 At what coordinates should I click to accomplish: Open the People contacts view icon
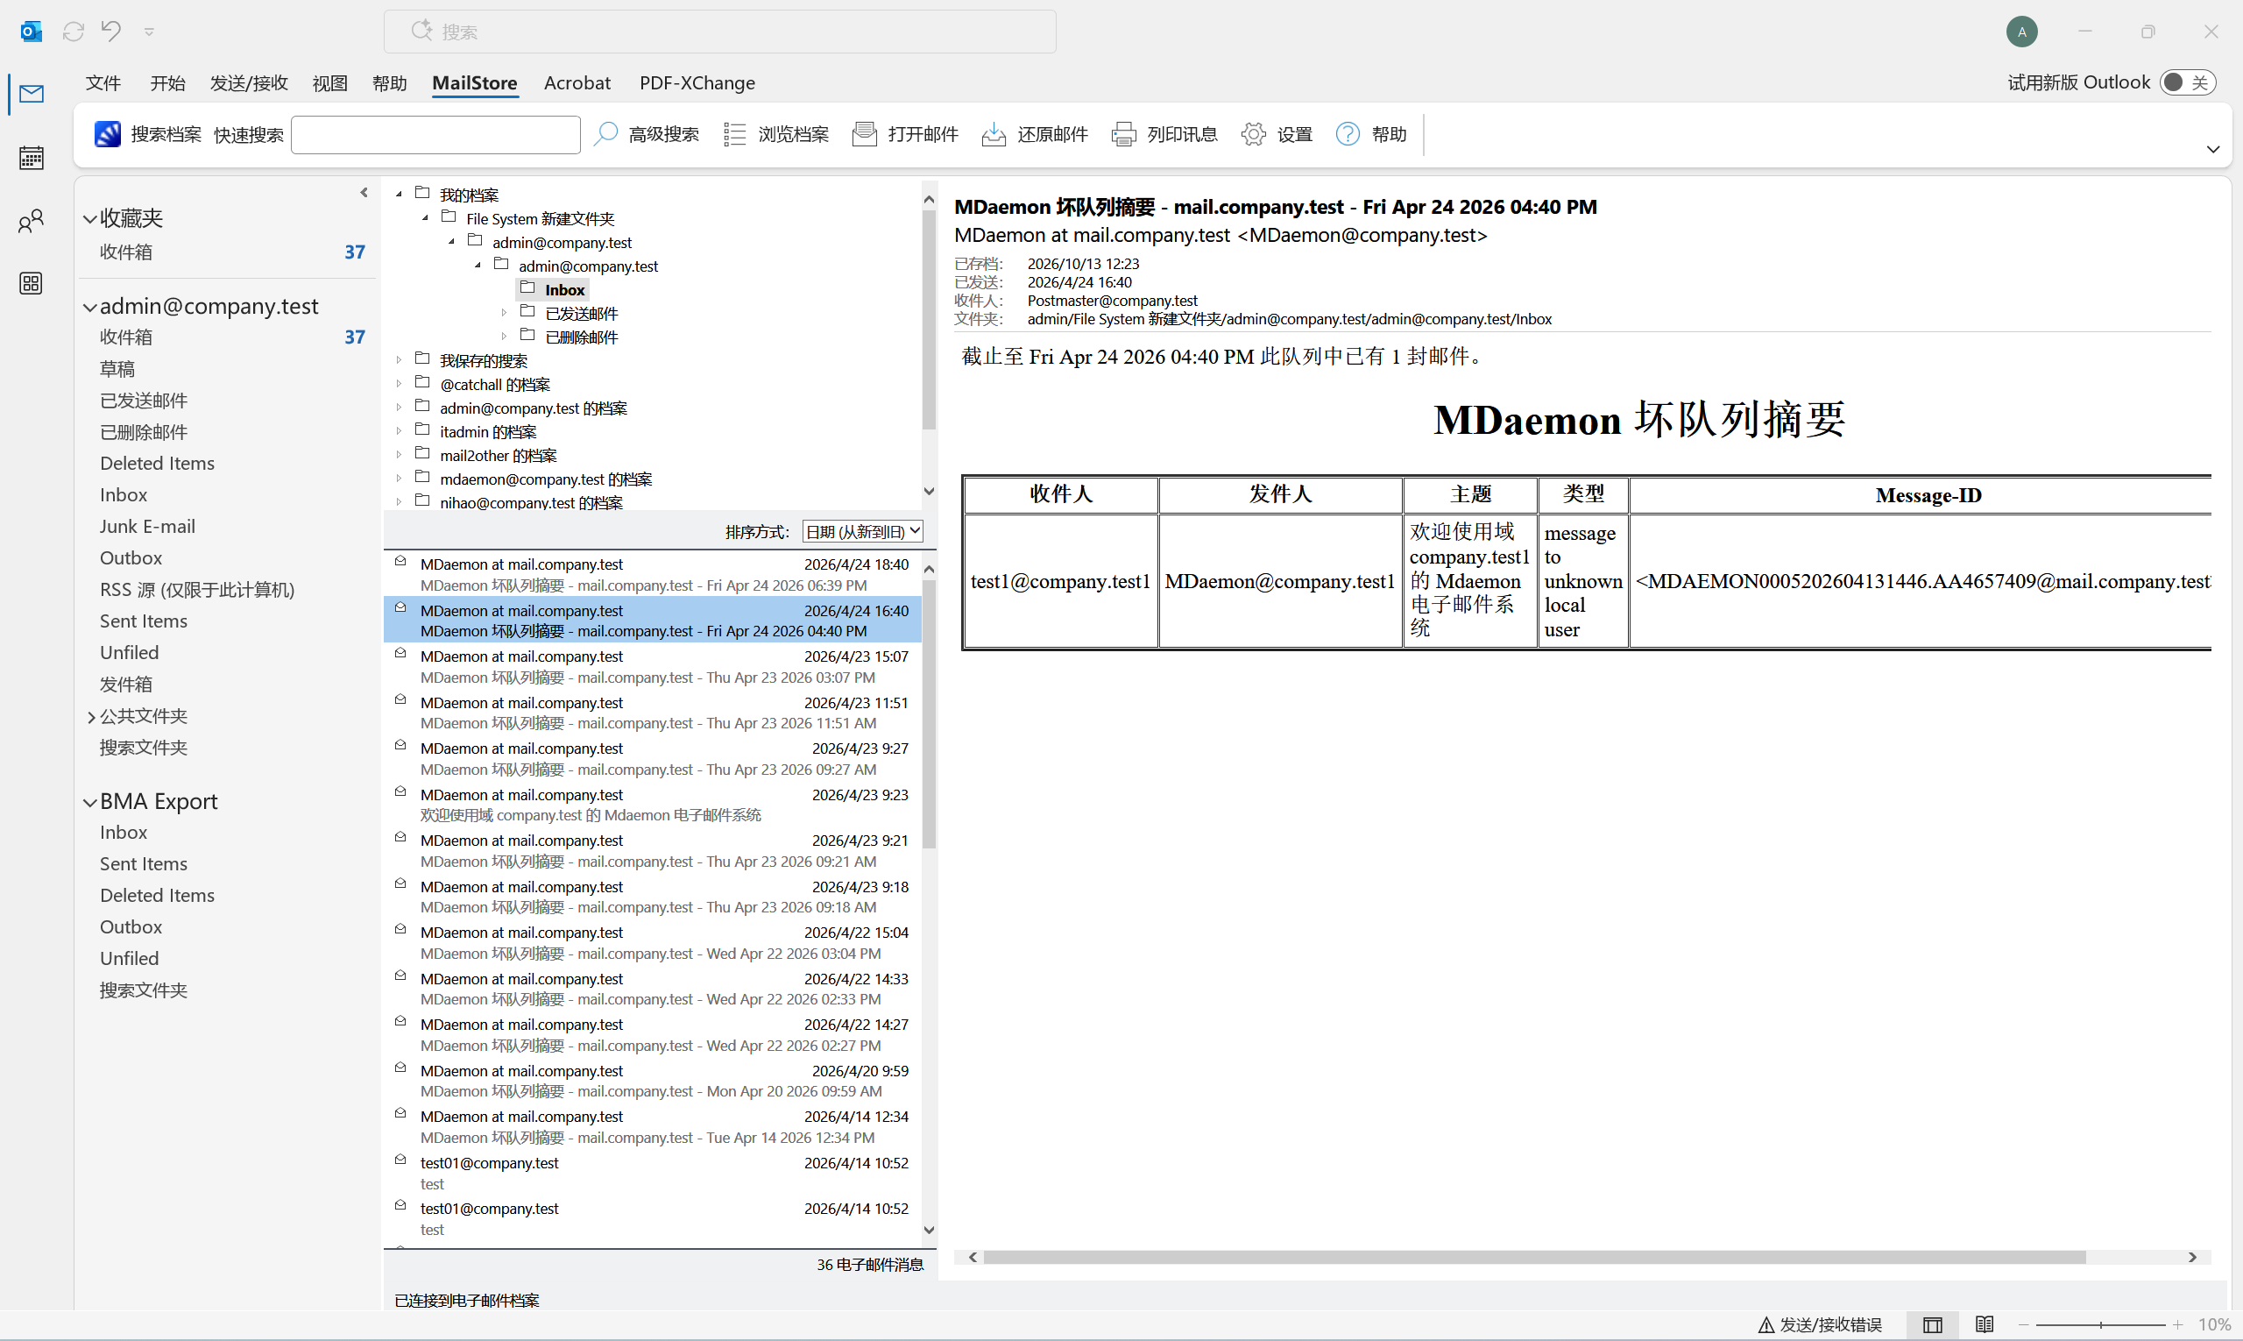click(31, 221)
